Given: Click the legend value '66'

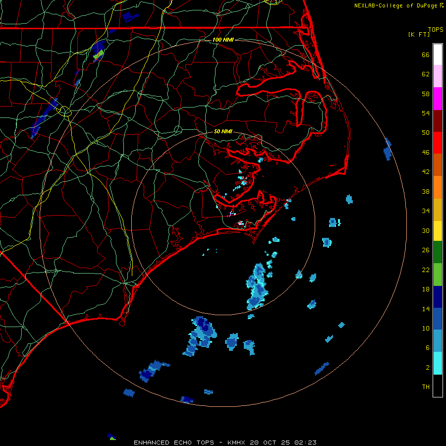Looking at the screenshot, I should [x=426, y=55].
